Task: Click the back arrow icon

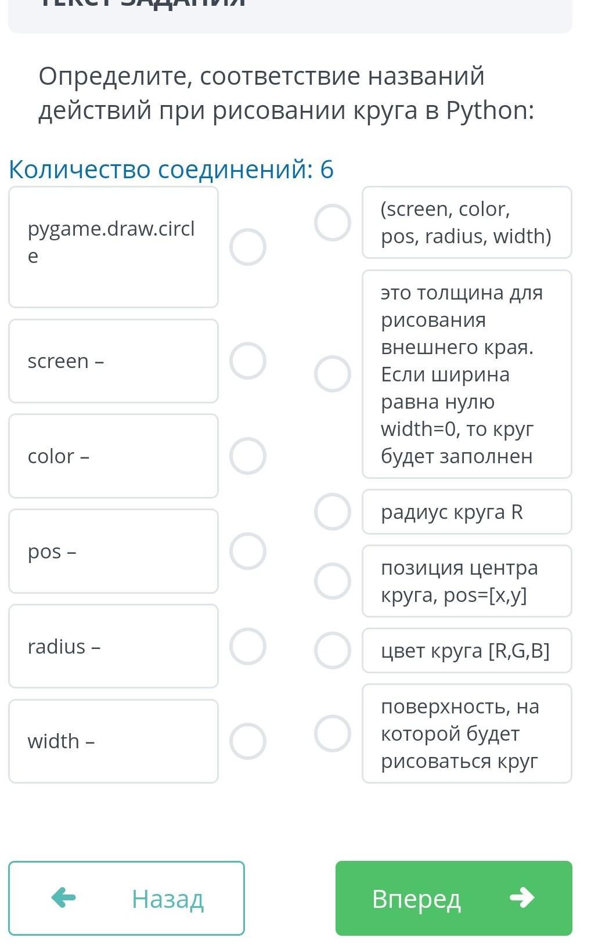Action: click(x=64, y=898)
